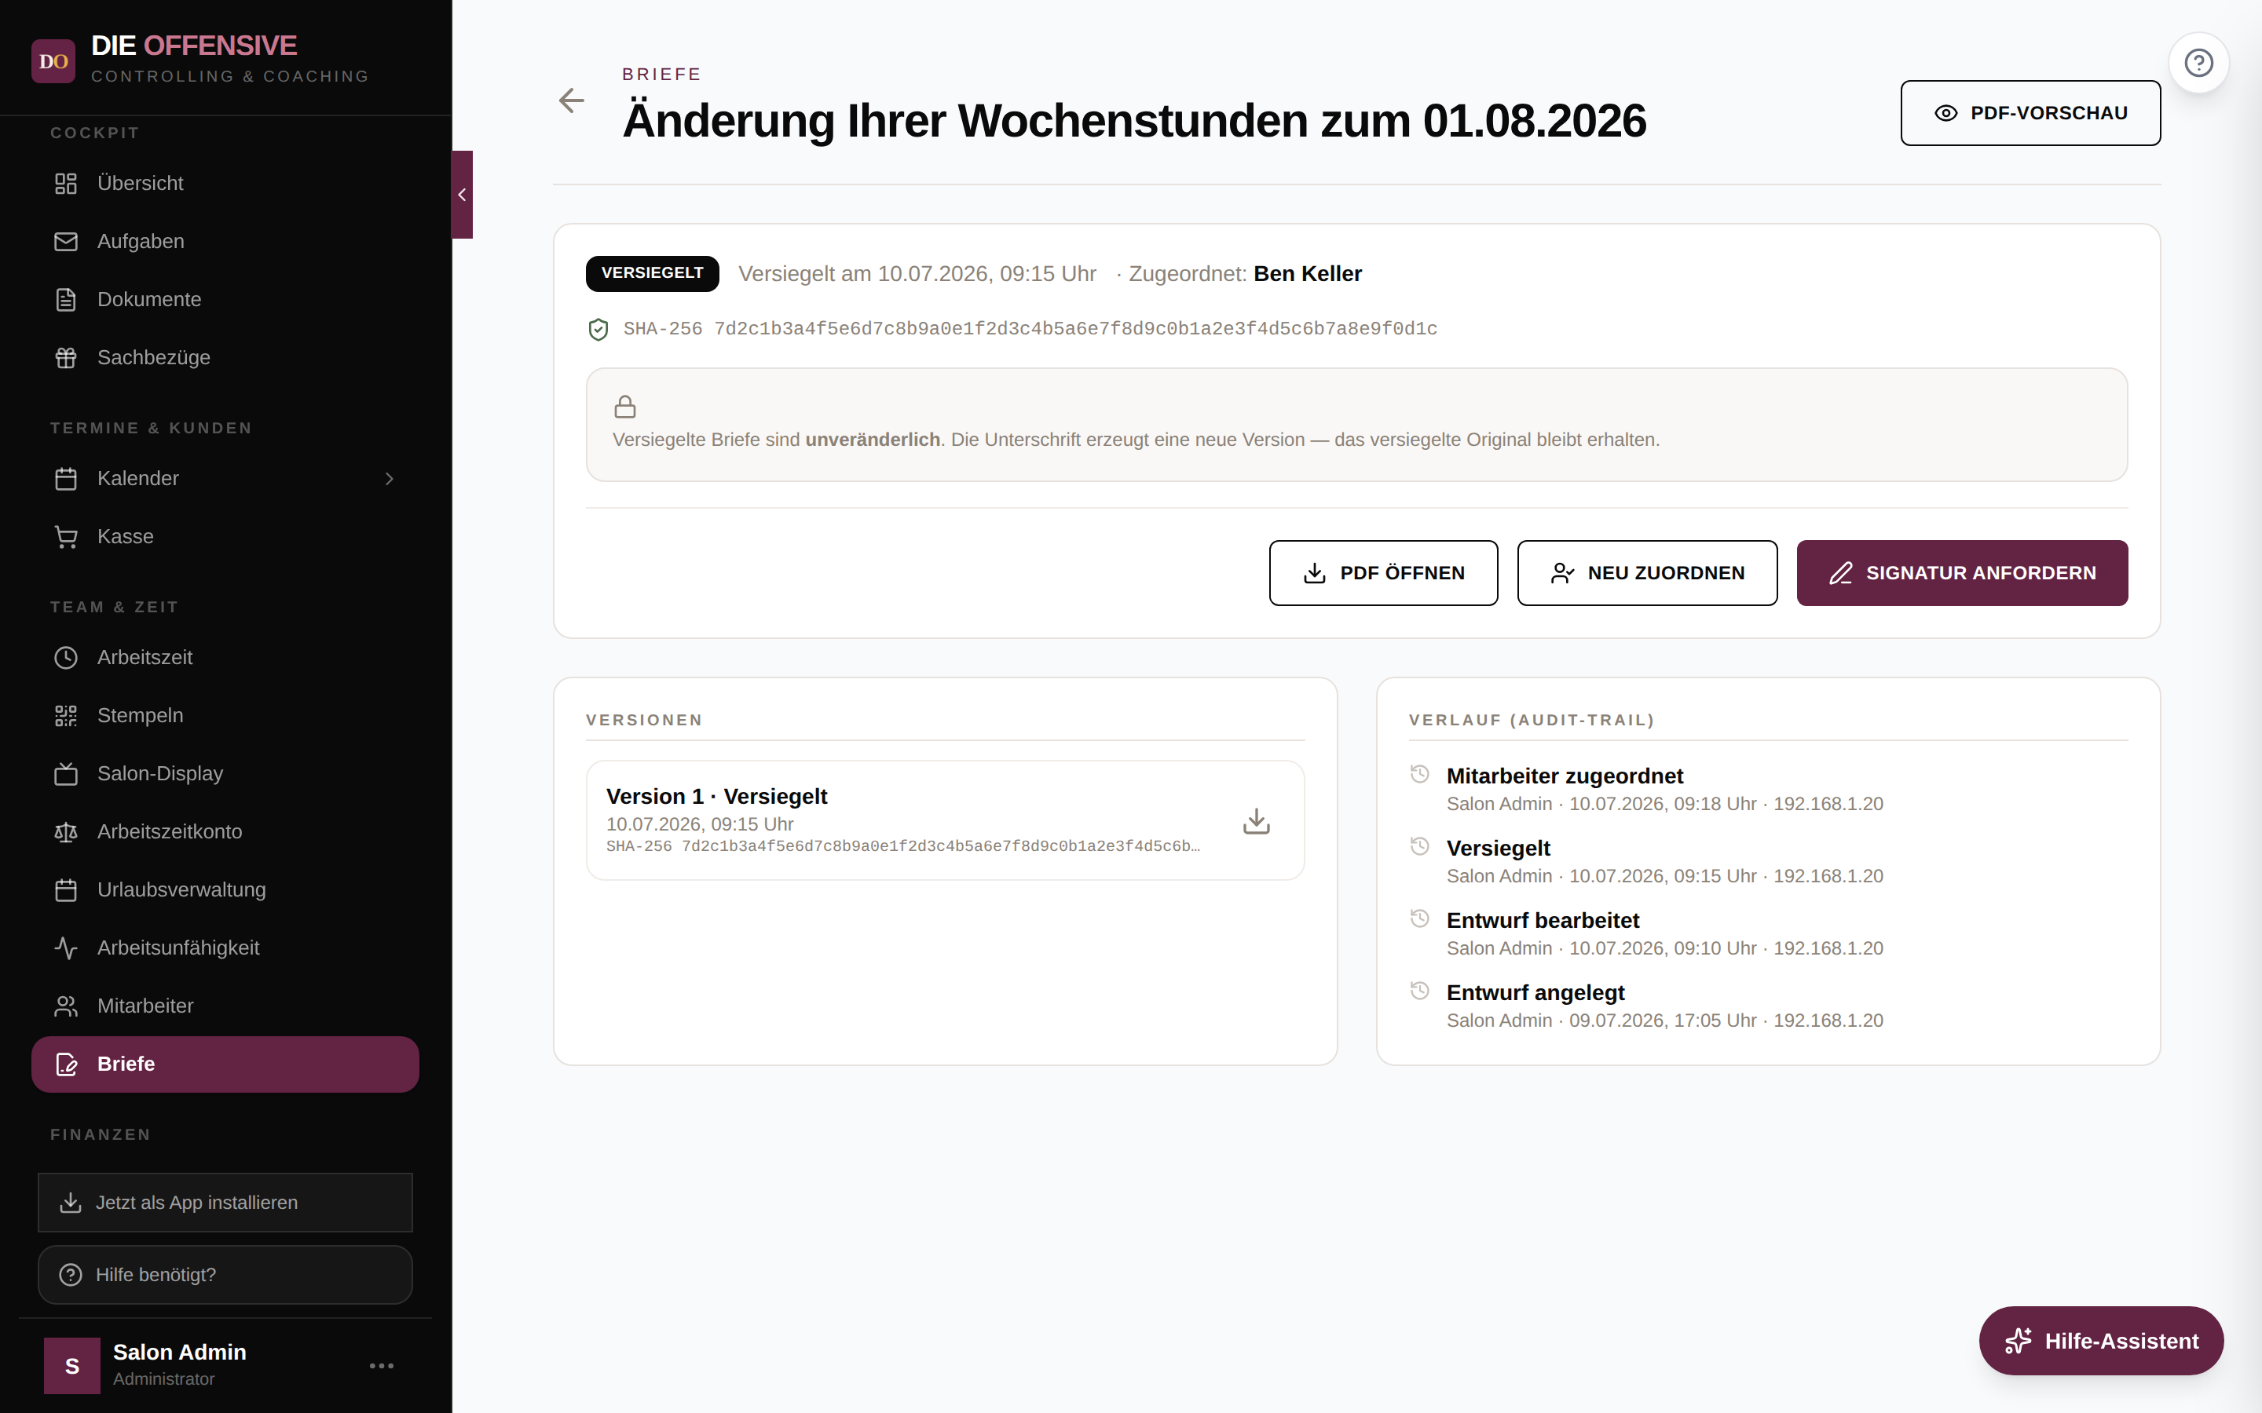
Task: Open Arbeitszeit page
Action: [225, 657]
